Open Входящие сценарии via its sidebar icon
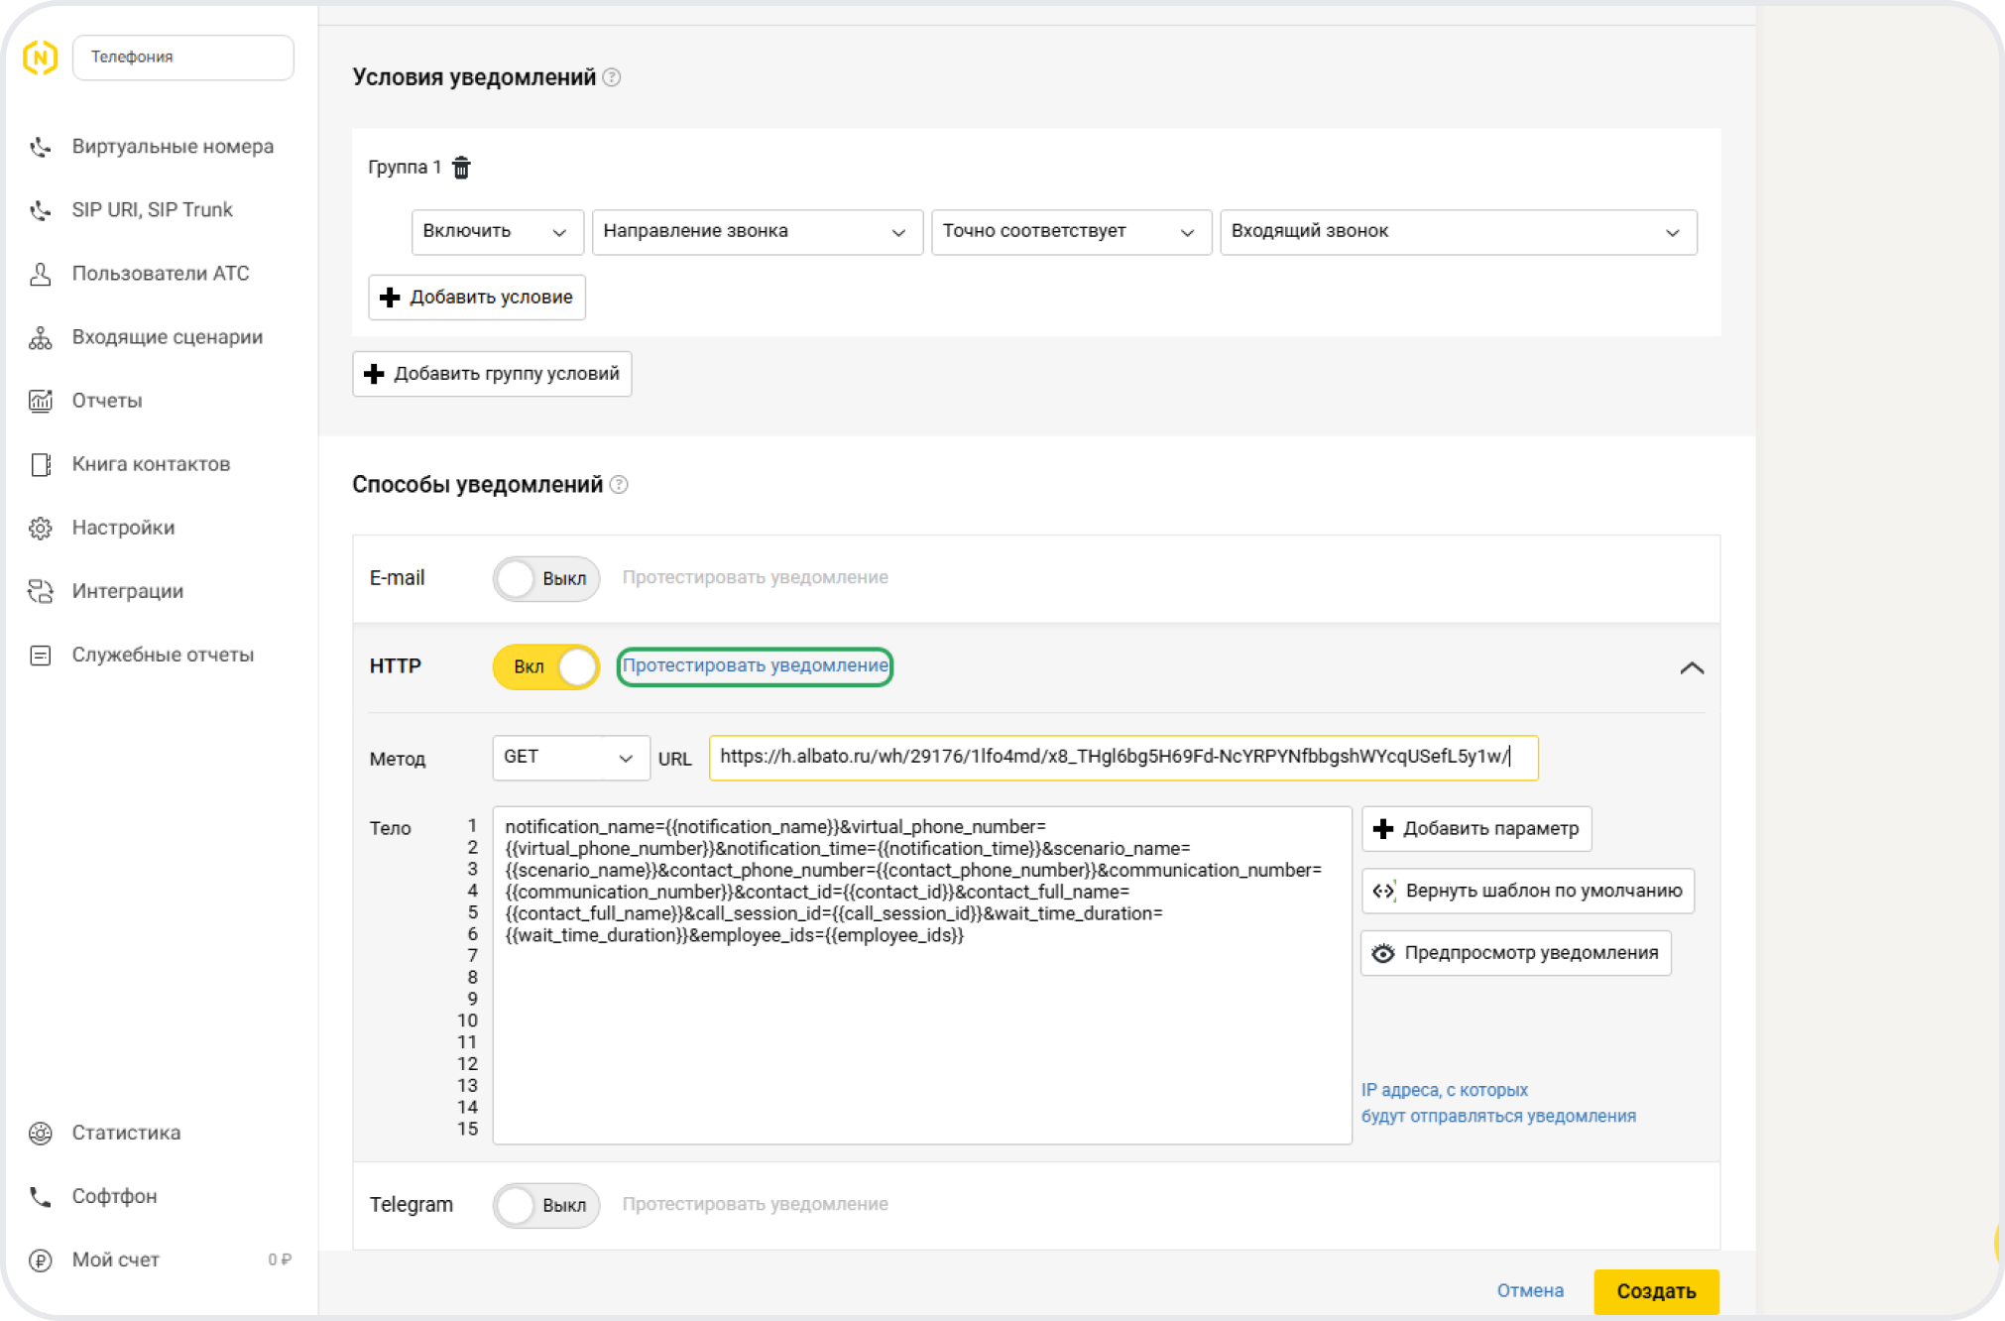2005x1321 pixels. click(40, 337)
